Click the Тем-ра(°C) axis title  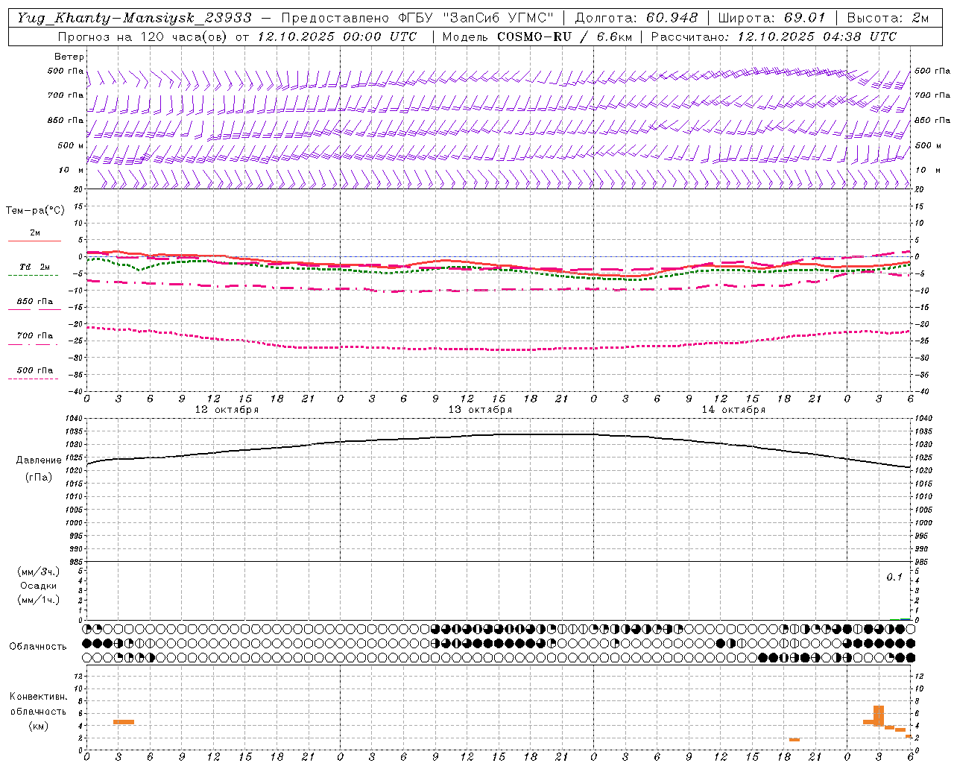[35, 211]
